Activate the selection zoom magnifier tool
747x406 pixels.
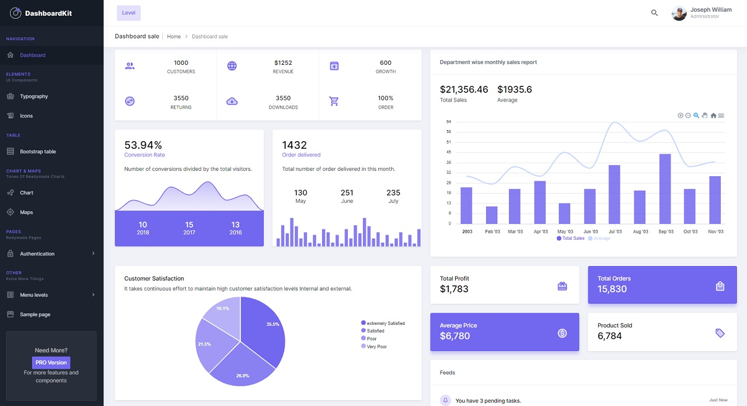696,116
